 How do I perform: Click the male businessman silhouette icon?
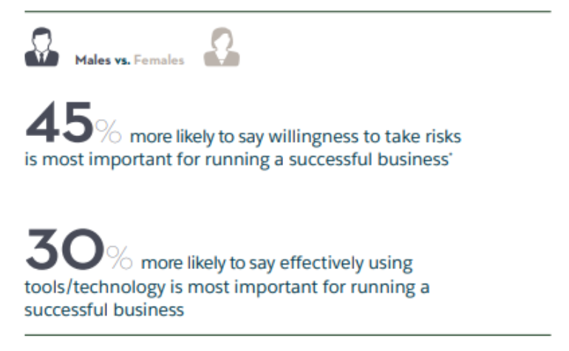(41, 50)
